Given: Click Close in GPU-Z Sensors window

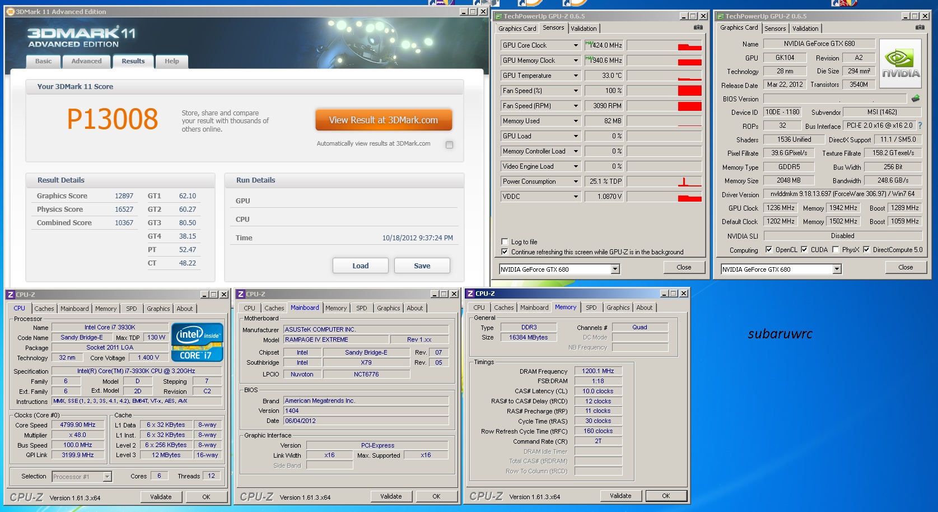Looking at the screenshot, I should coord(684,267).
